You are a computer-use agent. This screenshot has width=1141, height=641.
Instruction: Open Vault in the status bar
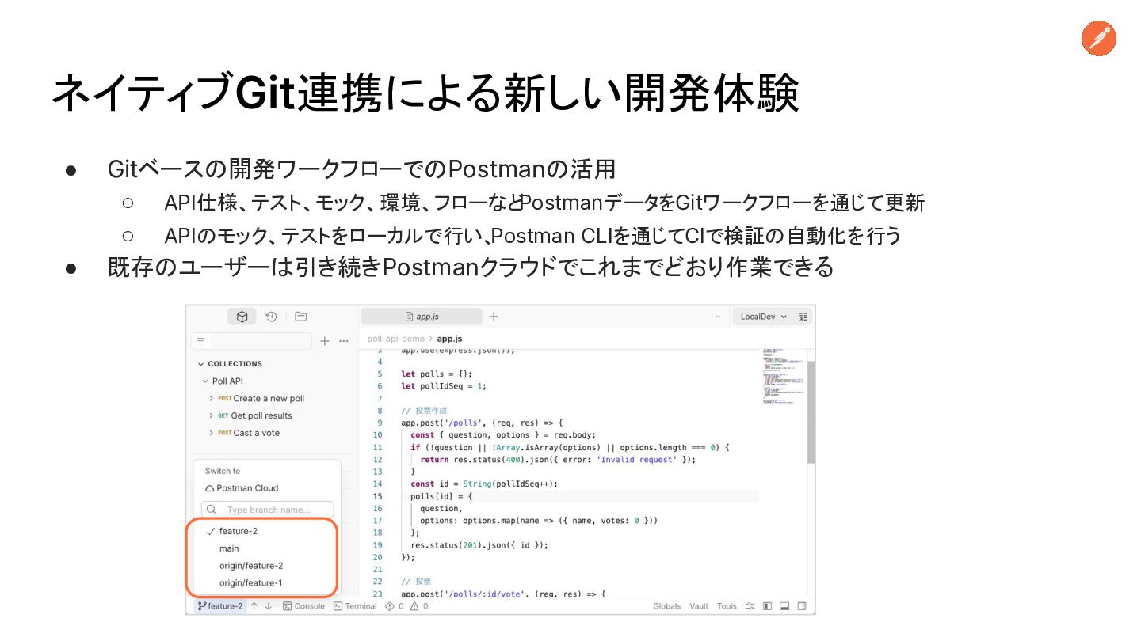(x=699, y=606)
